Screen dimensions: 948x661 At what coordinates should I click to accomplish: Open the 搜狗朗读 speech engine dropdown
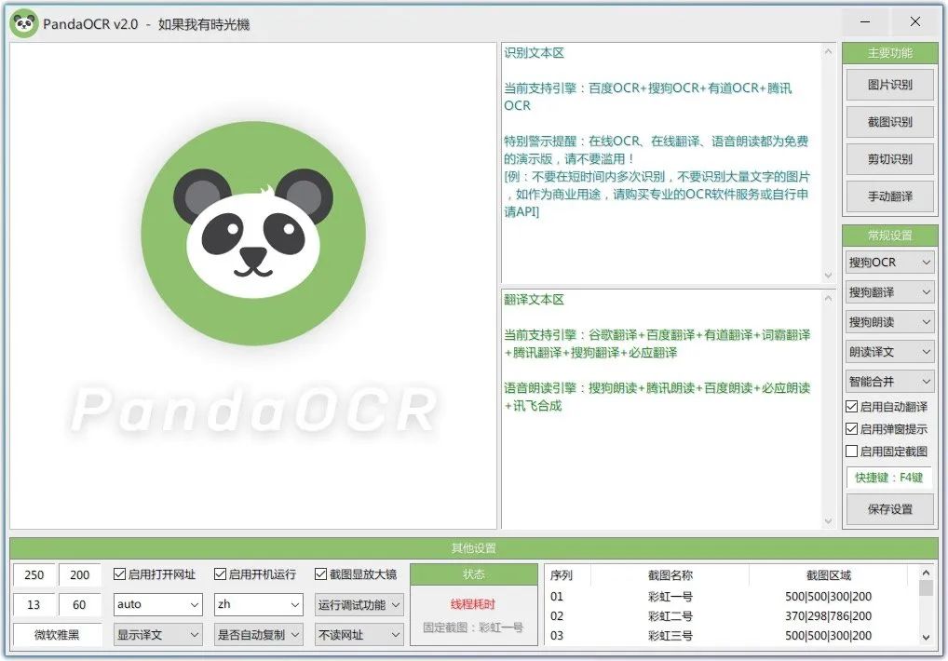[889, 321]
